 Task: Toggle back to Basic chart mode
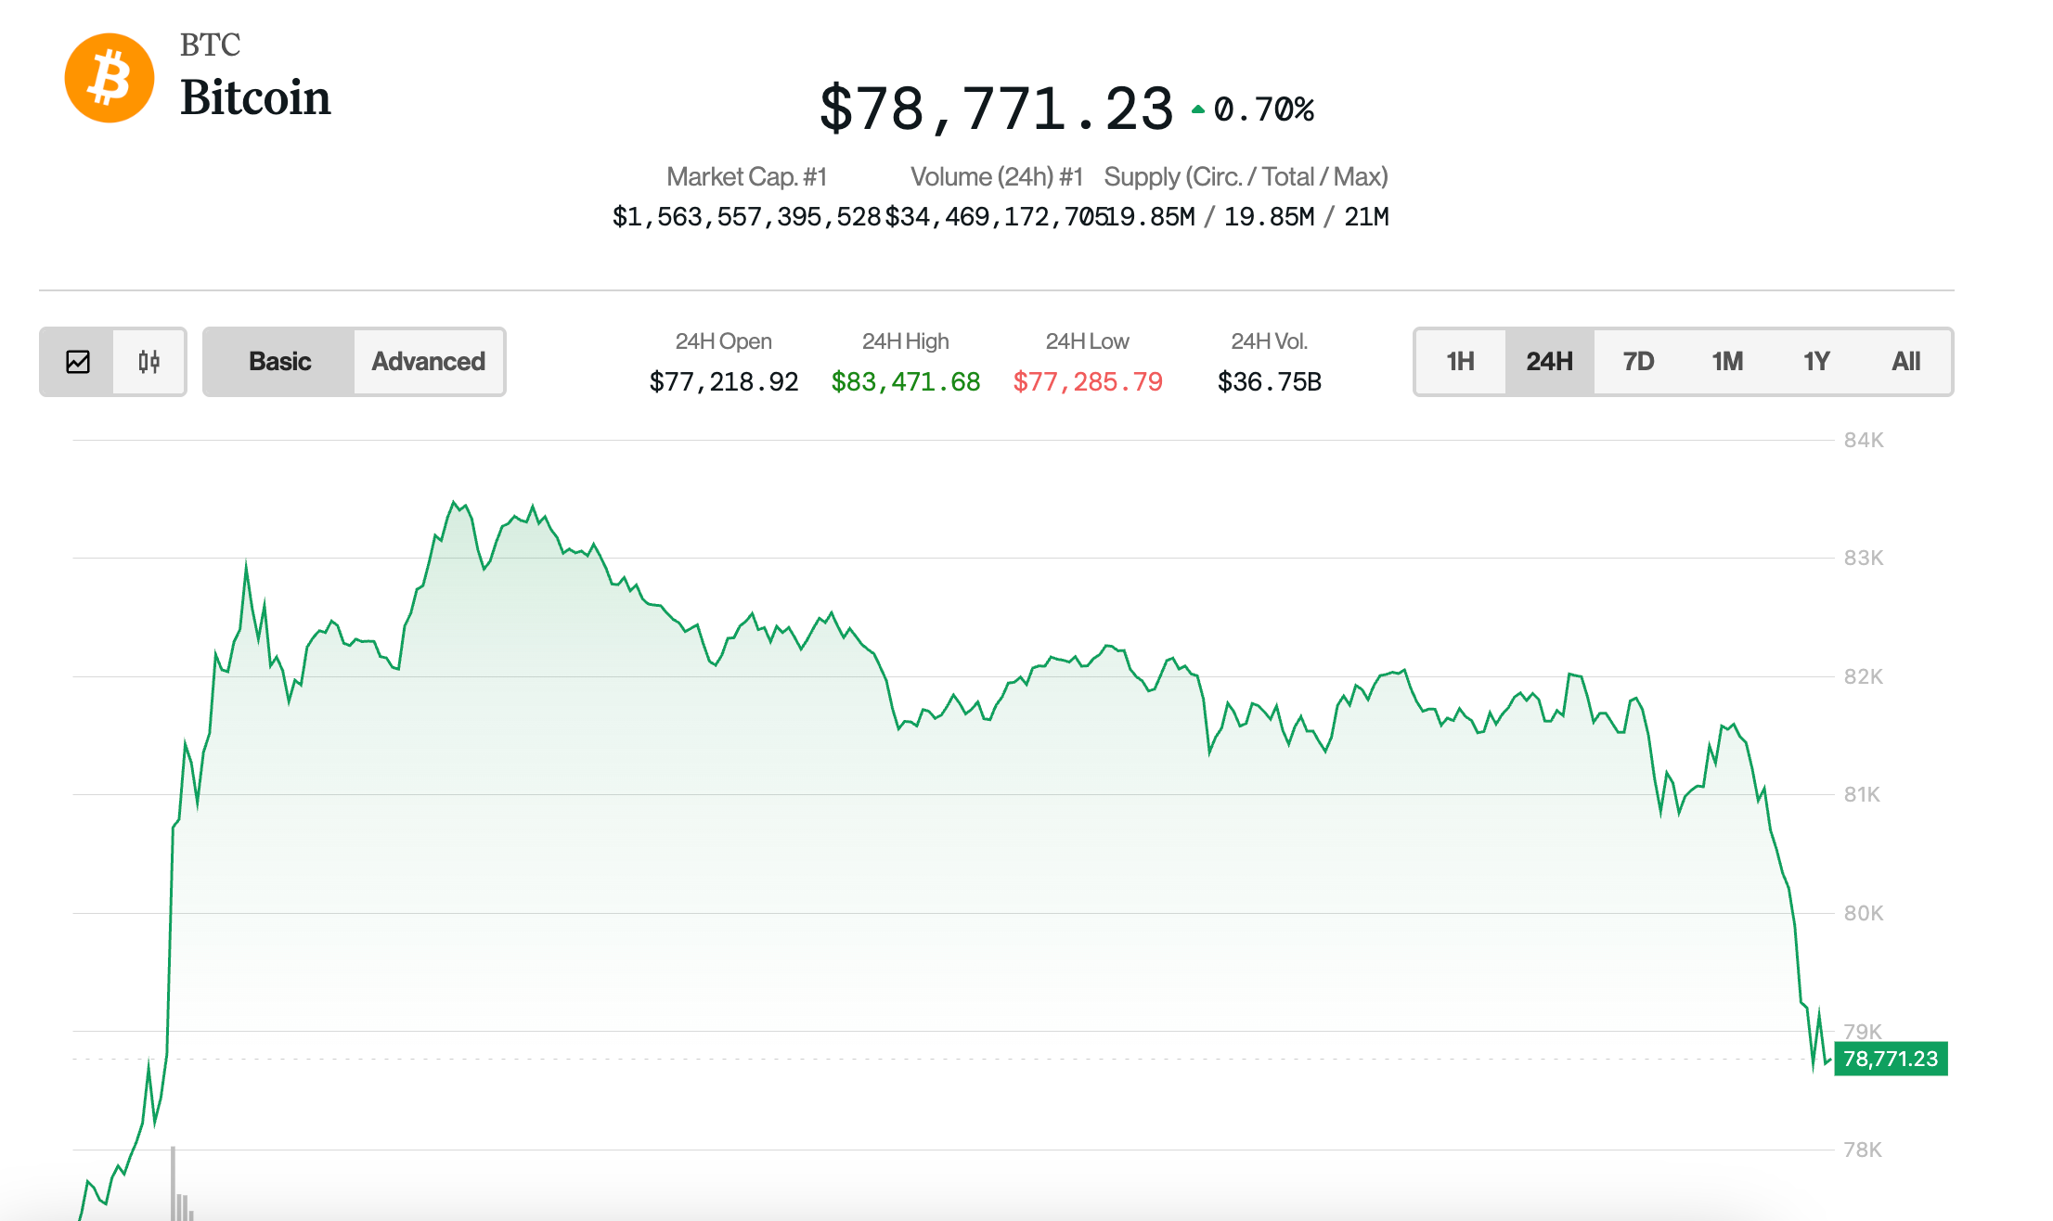pos(278,362)
